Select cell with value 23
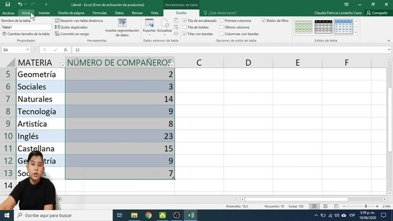The height and width of the screenshot is (221, 393). (x=120, y=136)
